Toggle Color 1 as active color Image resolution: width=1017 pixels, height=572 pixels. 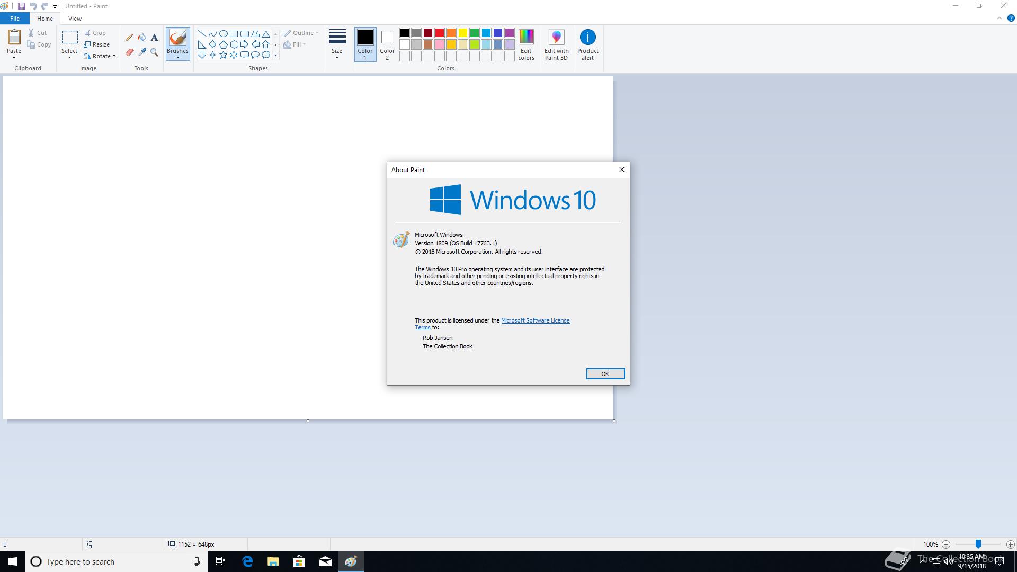[x=365, y=44]
